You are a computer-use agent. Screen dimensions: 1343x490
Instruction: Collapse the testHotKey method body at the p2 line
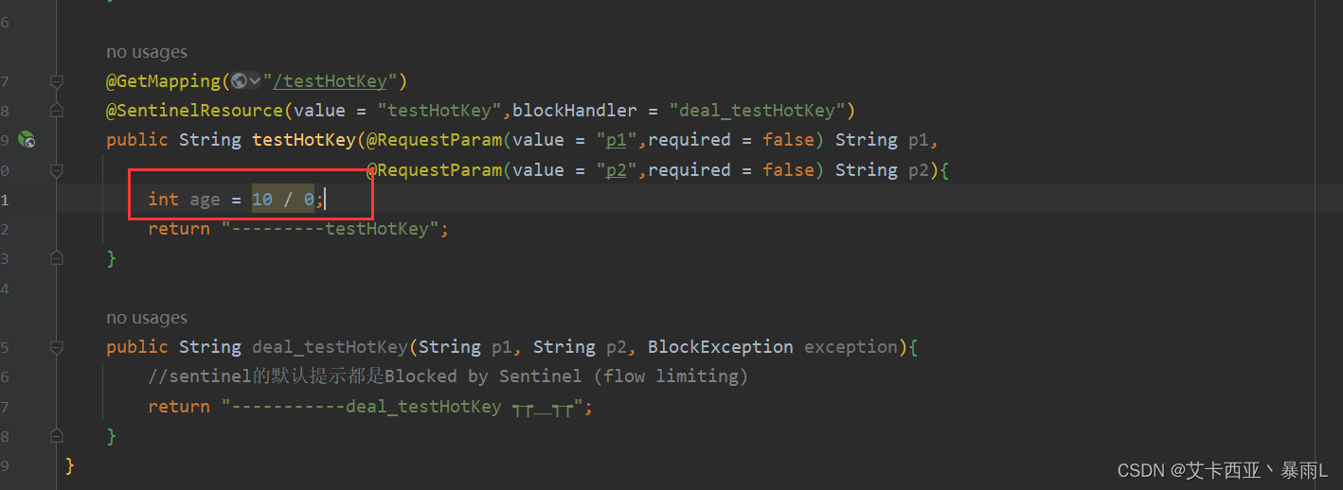tap(57, 170)
